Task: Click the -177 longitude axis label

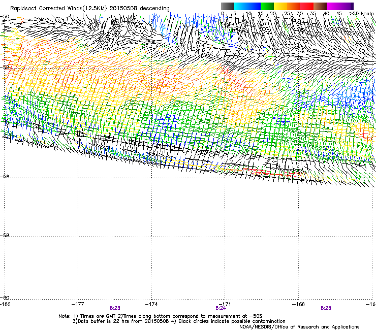Action: point(78,304)
